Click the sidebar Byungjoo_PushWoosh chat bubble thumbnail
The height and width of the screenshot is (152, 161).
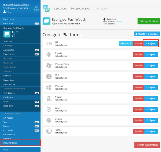pos(7,34)
